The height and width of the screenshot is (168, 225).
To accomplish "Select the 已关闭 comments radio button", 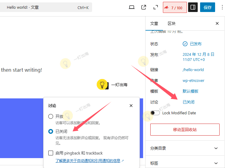I will point(51,131).
